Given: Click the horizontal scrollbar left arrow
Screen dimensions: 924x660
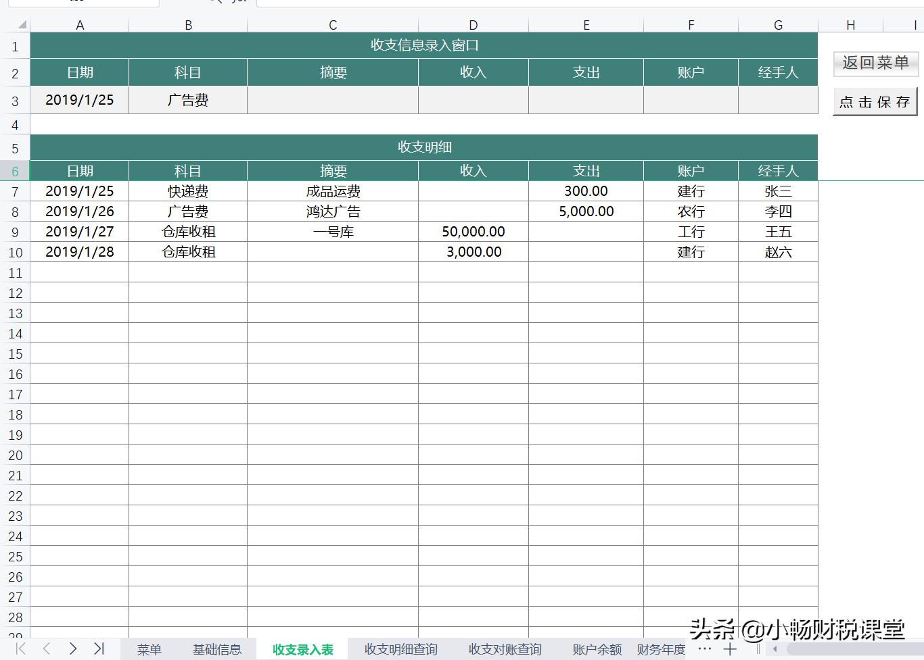Looking at the screenshot, I should coord(775,649).
